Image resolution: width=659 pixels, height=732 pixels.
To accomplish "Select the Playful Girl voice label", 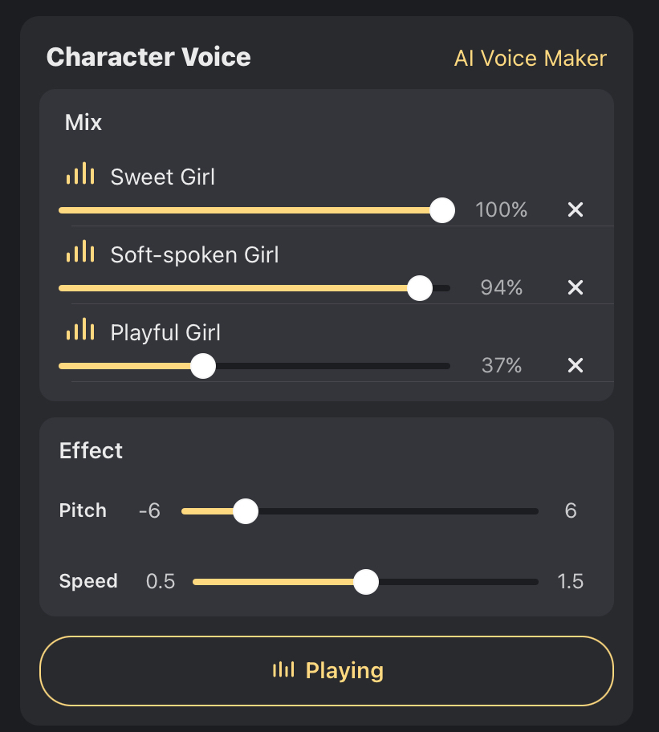I will tap(165, 333).
